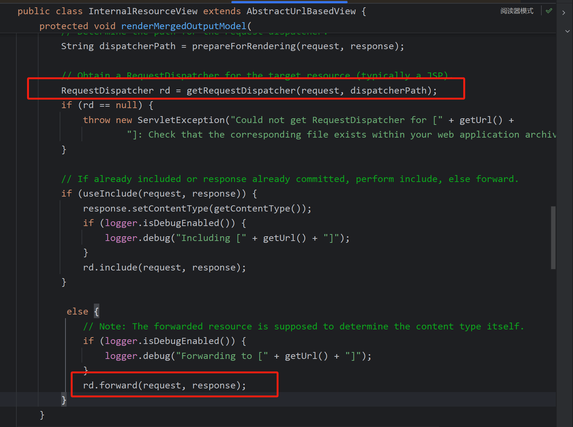Viewport: 573px width, 427px height.
Task: Click the "Could not get RequestDispatcher for [" string
Action: (337, 120)
